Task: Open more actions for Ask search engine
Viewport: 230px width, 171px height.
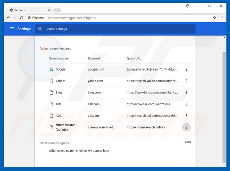Action: 187,104
